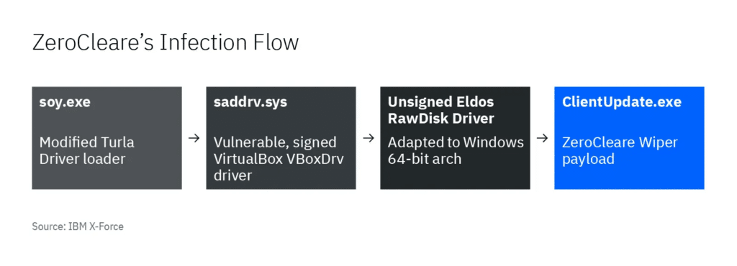Click the Adapted to Windows 64-bit arch text
The height and width of the screenshot is (266, 737).
[456, 150]
